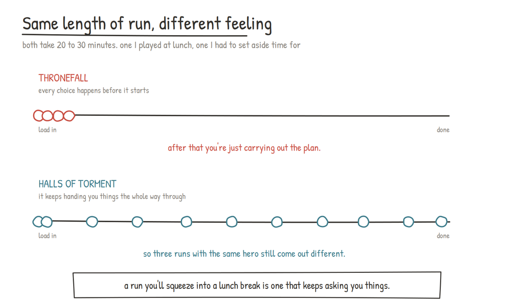Click the second red Thronefall circle
The width and height of the screenshot is (514, 308).
point(48,116)
